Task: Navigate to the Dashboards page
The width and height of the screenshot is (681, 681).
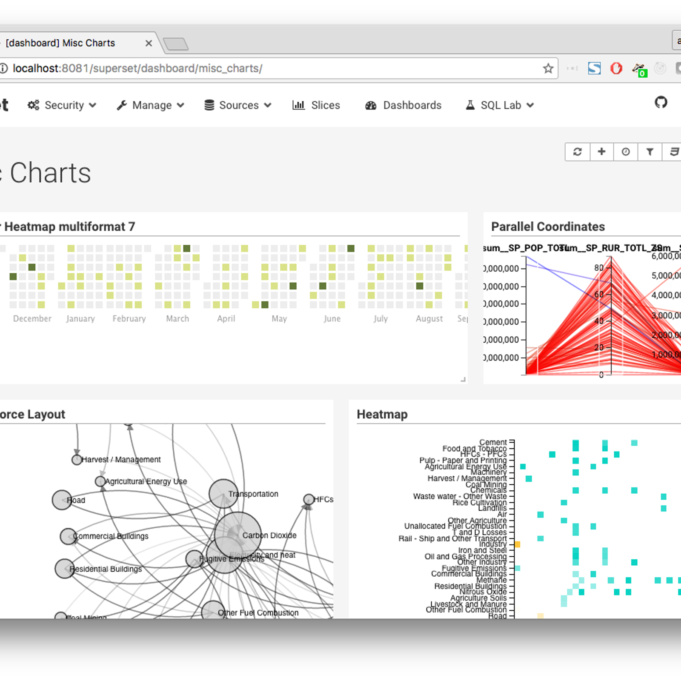Action: 403,105
